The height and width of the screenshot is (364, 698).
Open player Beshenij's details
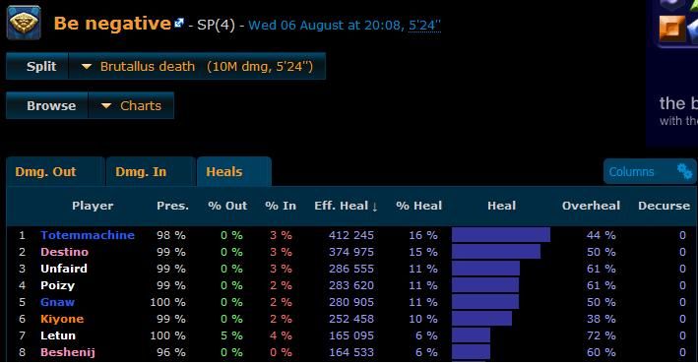point(68,352)
